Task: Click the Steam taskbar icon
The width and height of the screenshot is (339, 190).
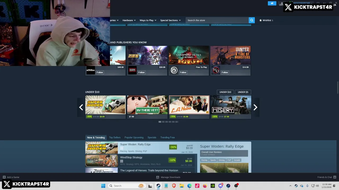Action: point(158,186)
